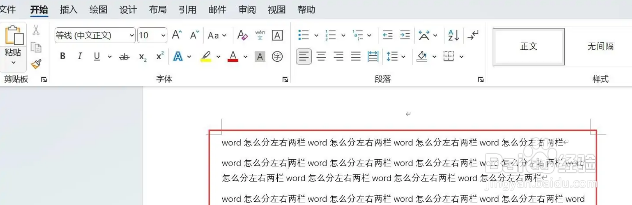Toggle subscript formatting
632x205 pixels.
tap(143, 57)
